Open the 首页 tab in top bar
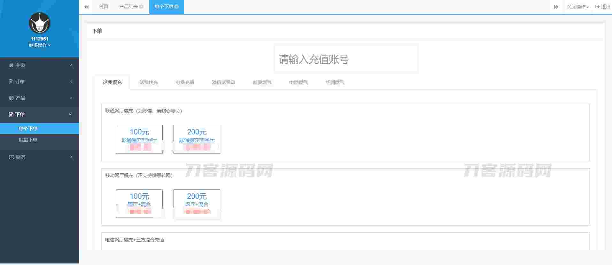This screenshot has height=265, width=612. (104, 7)
